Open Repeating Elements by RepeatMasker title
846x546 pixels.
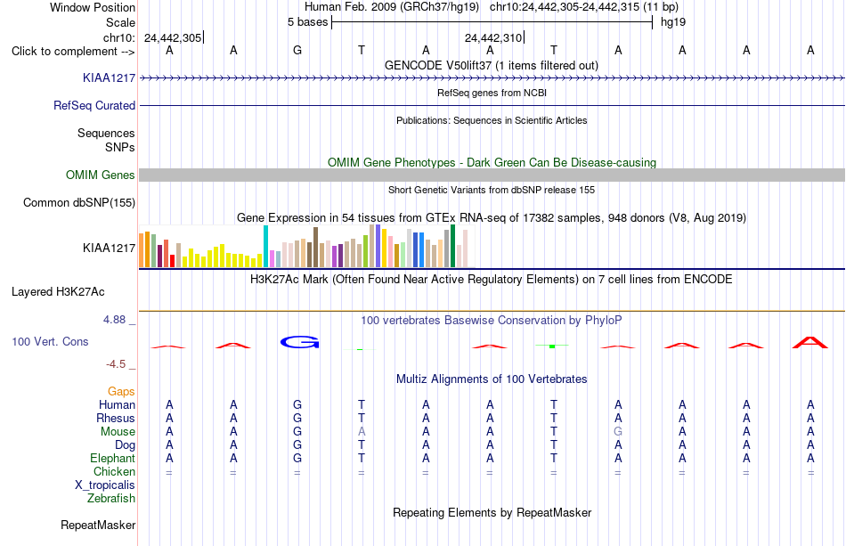click(x=492, y=512)
